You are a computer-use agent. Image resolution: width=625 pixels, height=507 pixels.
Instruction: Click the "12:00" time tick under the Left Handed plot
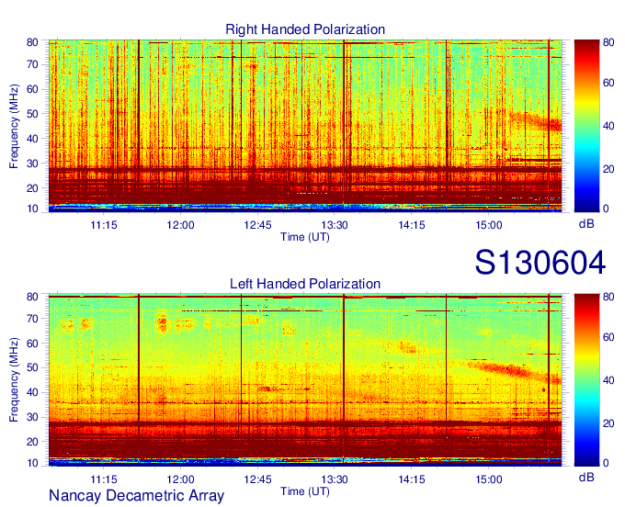[x=180, y=479]
